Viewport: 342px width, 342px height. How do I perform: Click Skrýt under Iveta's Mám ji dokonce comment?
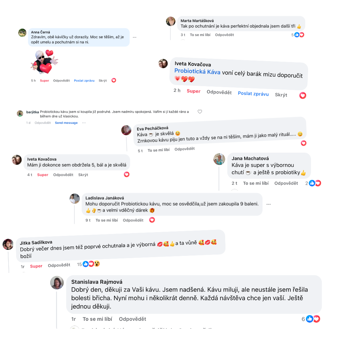pyautogui.click(x=83, y=175)
